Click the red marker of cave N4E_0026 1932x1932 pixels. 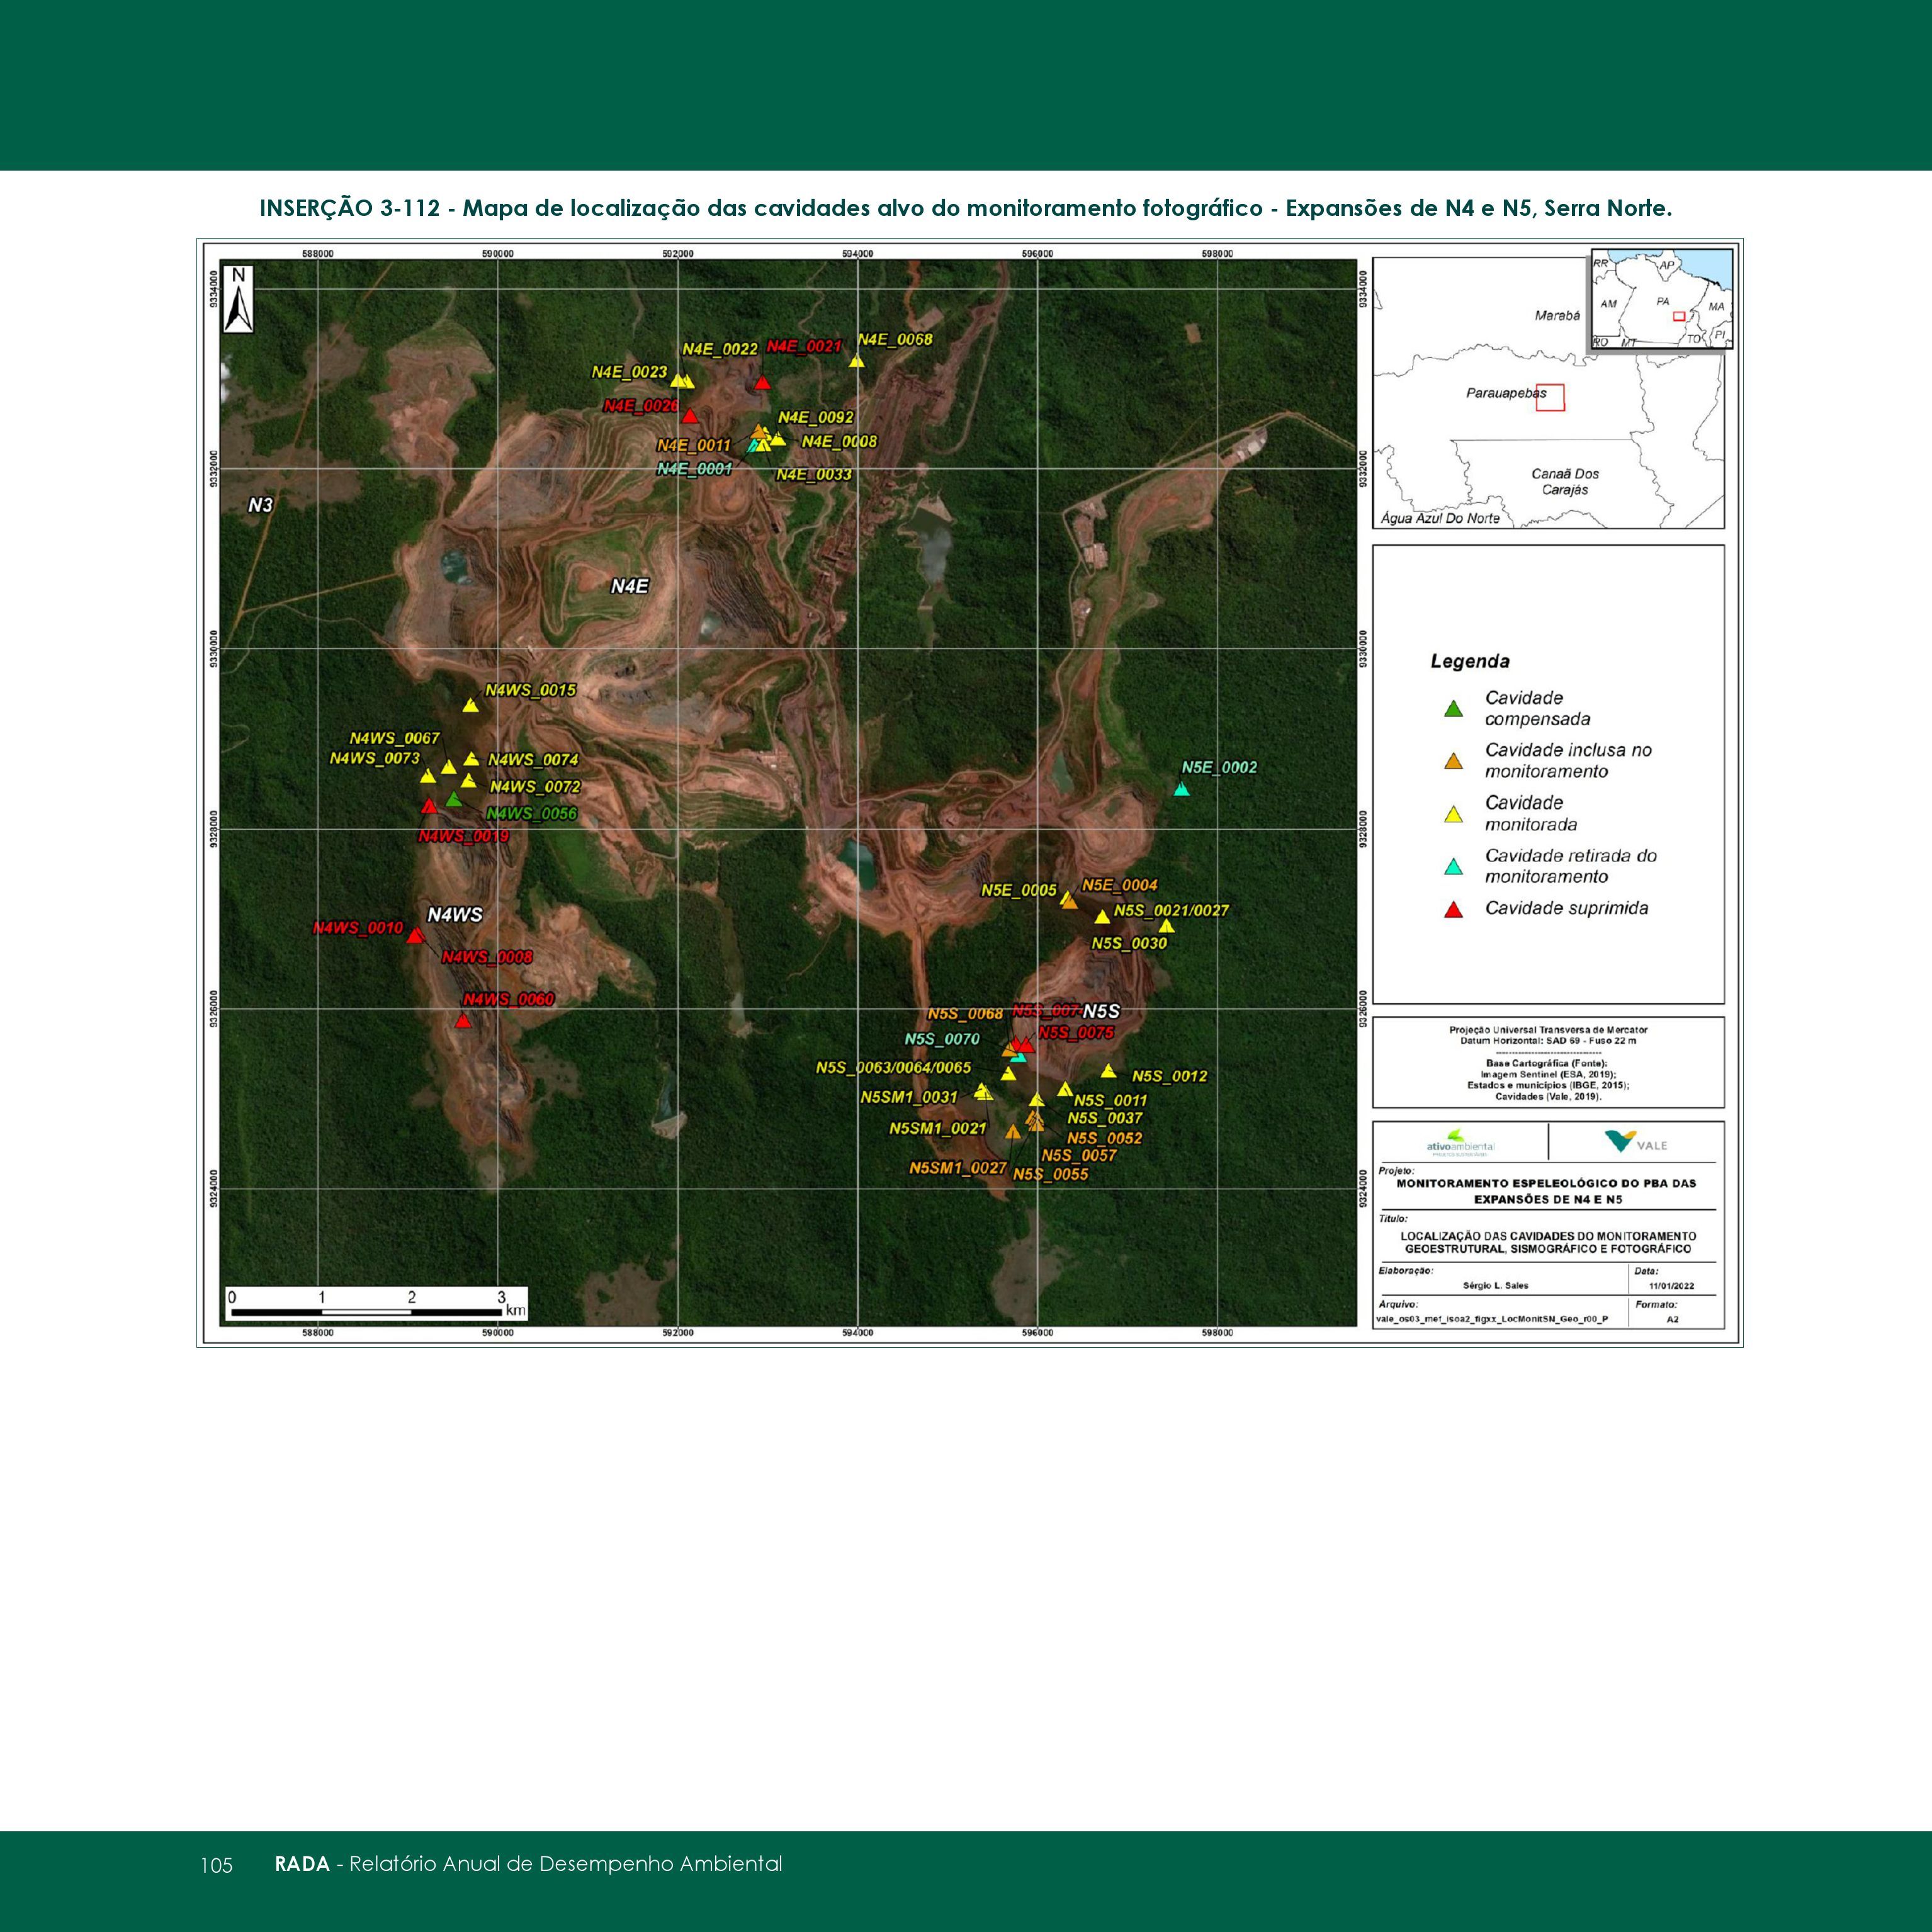tap(690, 415)
